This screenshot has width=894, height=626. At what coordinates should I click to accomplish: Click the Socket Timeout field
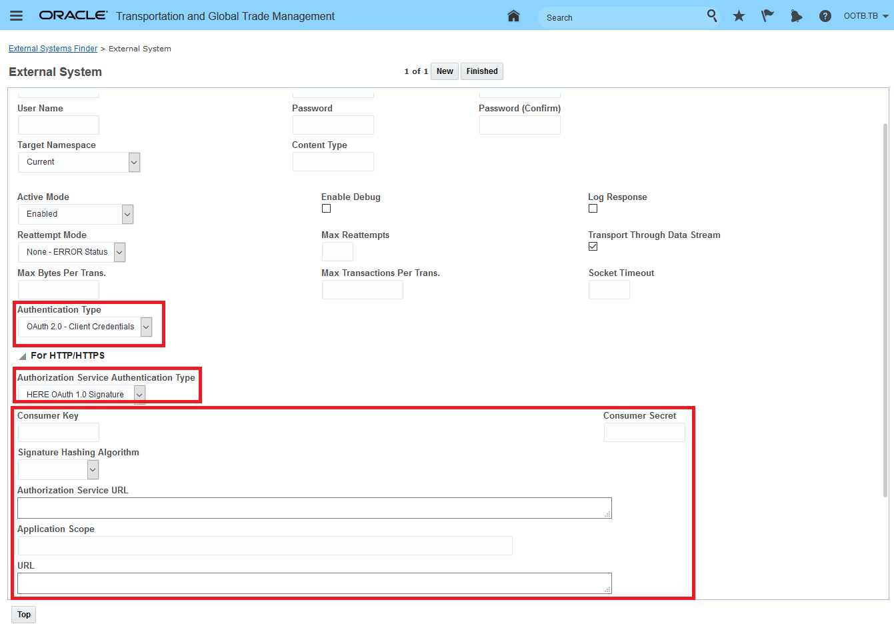tap(609, 290)
